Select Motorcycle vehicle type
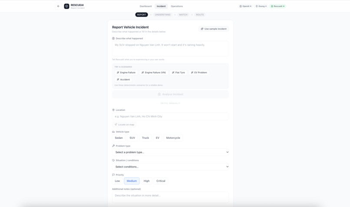Screen dimensions: 350x207 pyautogui.click(x=173, y=138)
